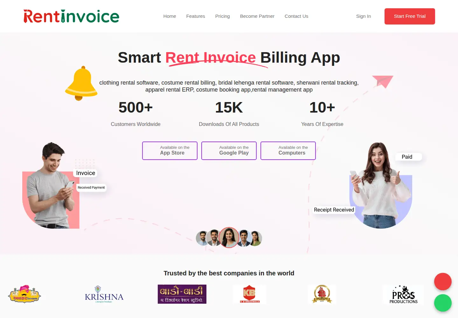Click the 15K downloads statistic
The width and height of the screenshot is (458, 318).
[229, 114]
